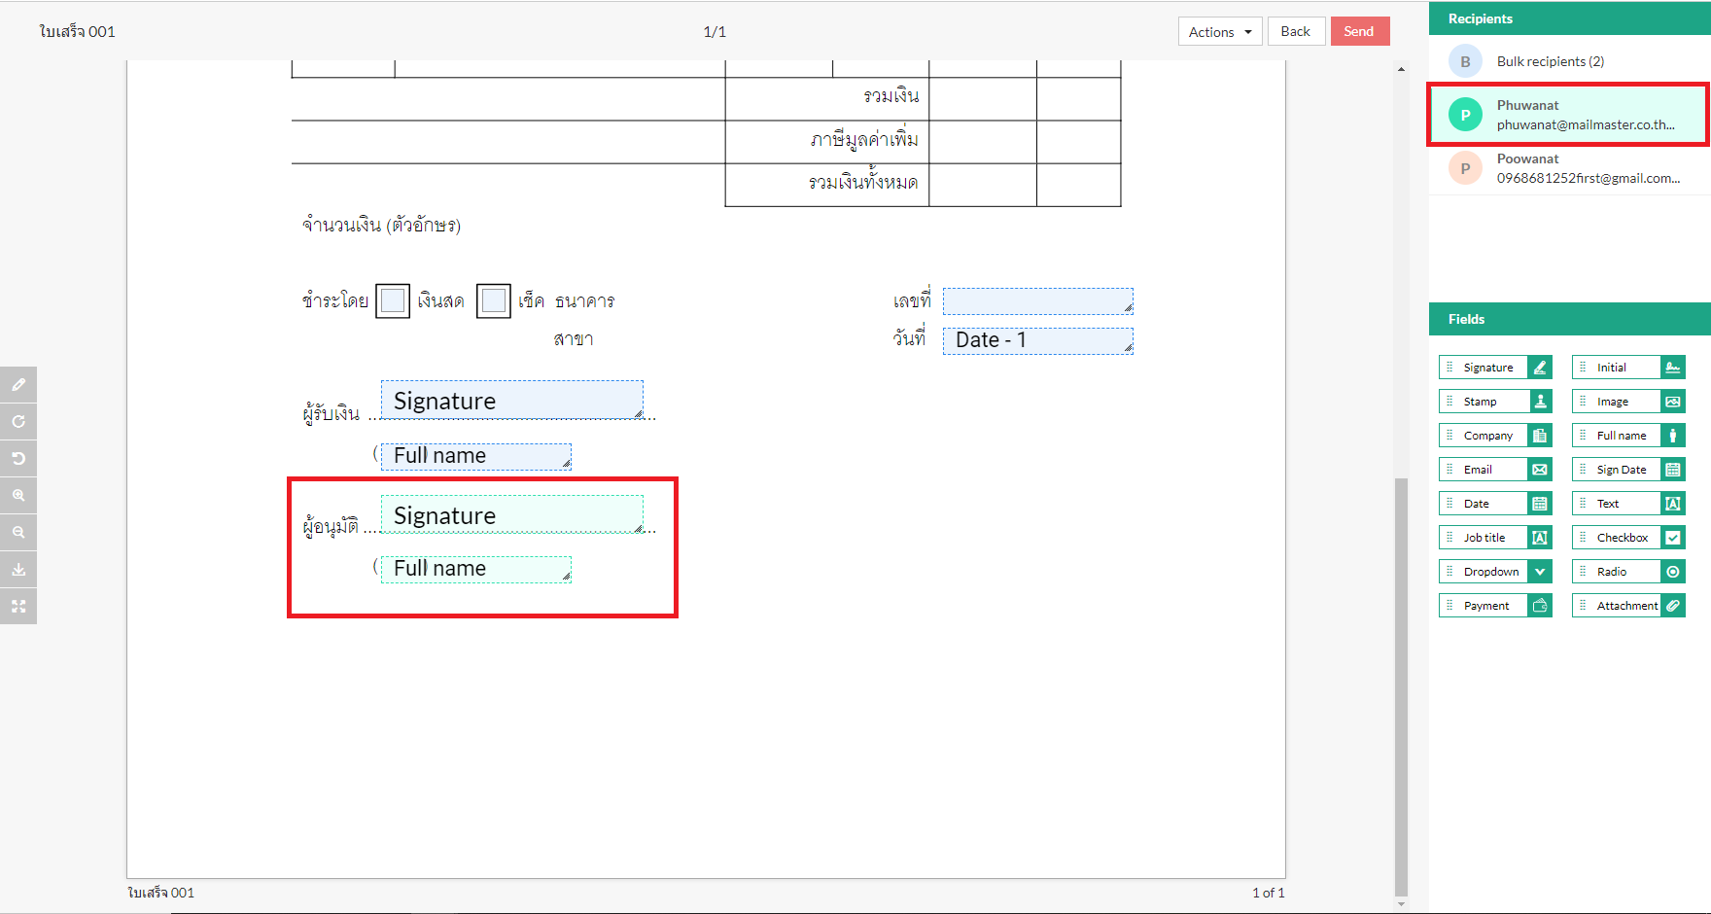Select the Company field tool
Image resolution: width=1711 pixels, height=914 pixels.
(1495, 436)
